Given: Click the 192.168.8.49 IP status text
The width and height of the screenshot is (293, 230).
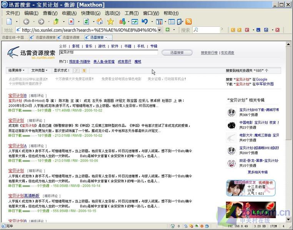Looking at the screenshot, I should pos(238,226).
